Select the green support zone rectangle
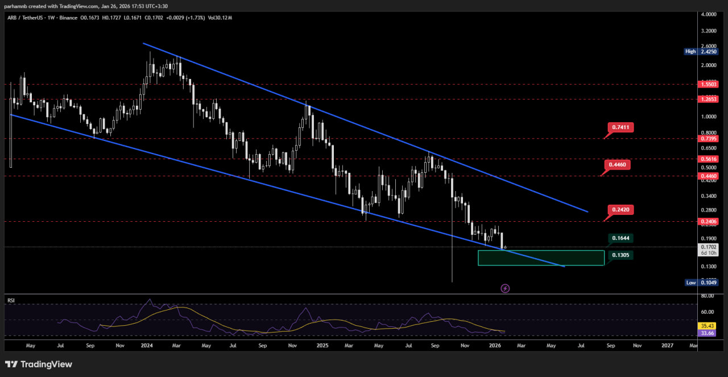 click(540, 258)
